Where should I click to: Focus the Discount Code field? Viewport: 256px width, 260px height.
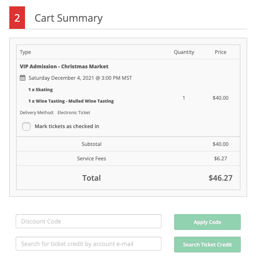(89, 221)
